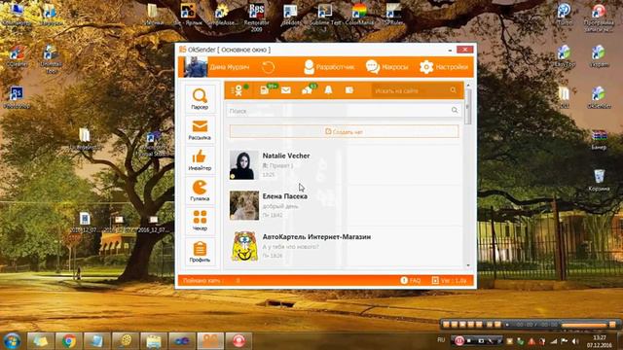This screenshot has height=350, width=623.
Task: Click the scroll-up arrow of chat list
Action: [468, 86]
